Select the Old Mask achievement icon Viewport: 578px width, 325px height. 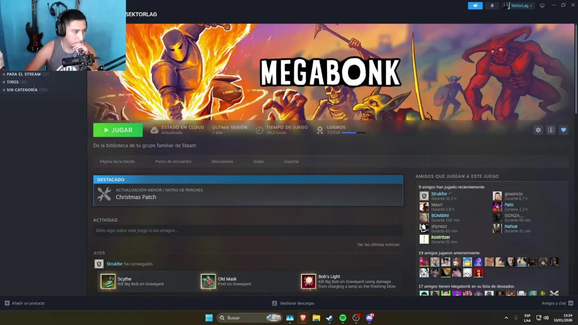(x=208, y=281)
